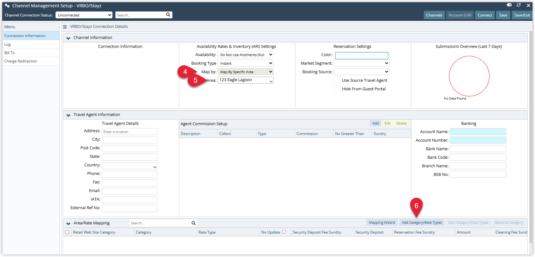
Task: Enable Use Source Travel Agent checkbox
Action: coord(337,80)
